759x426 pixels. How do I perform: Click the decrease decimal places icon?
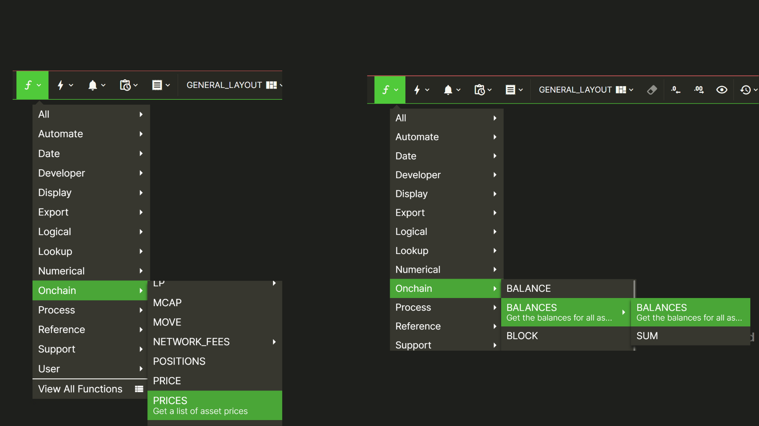coord(676,90)
